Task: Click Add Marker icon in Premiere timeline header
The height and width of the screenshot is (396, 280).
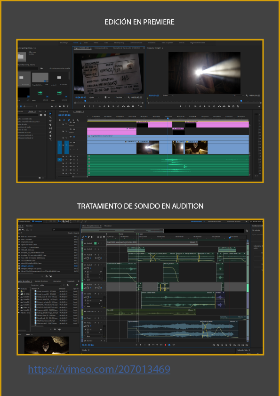Action: (73, 120)
